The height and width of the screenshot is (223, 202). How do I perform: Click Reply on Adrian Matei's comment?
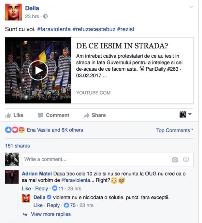(x=42, y=188)
